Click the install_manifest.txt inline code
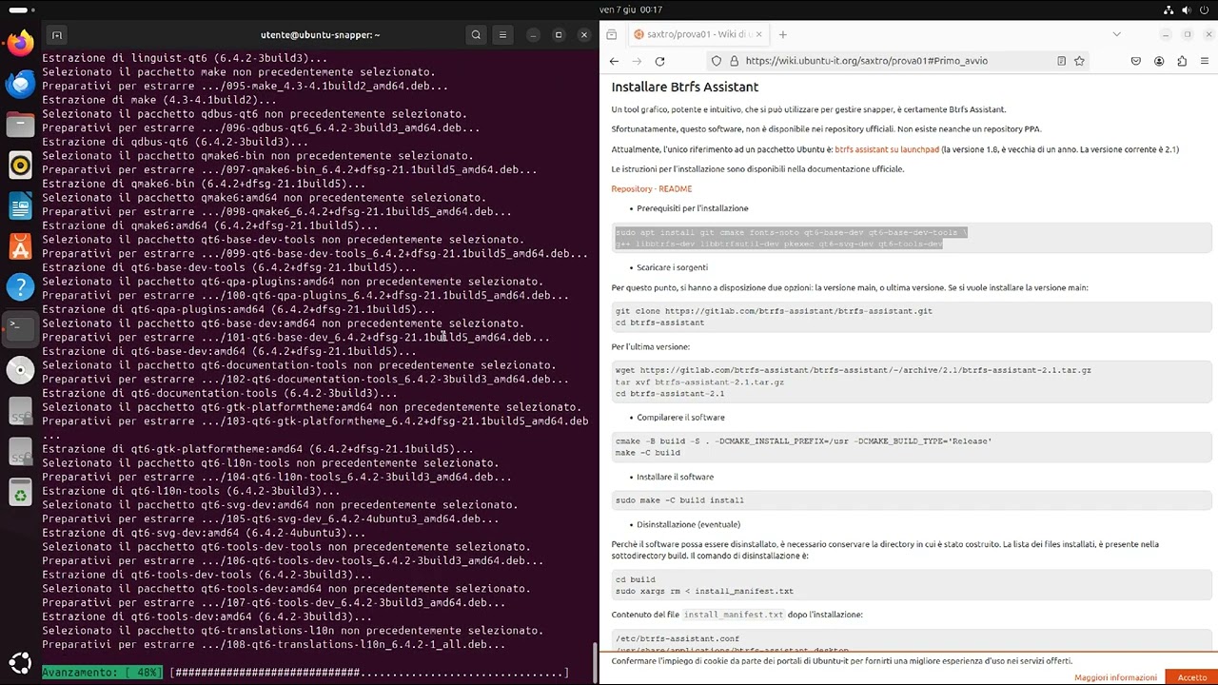1218x685 pixels. pos(734,615)
